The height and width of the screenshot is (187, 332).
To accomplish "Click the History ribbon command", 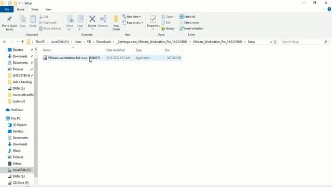I will (168, 29).
